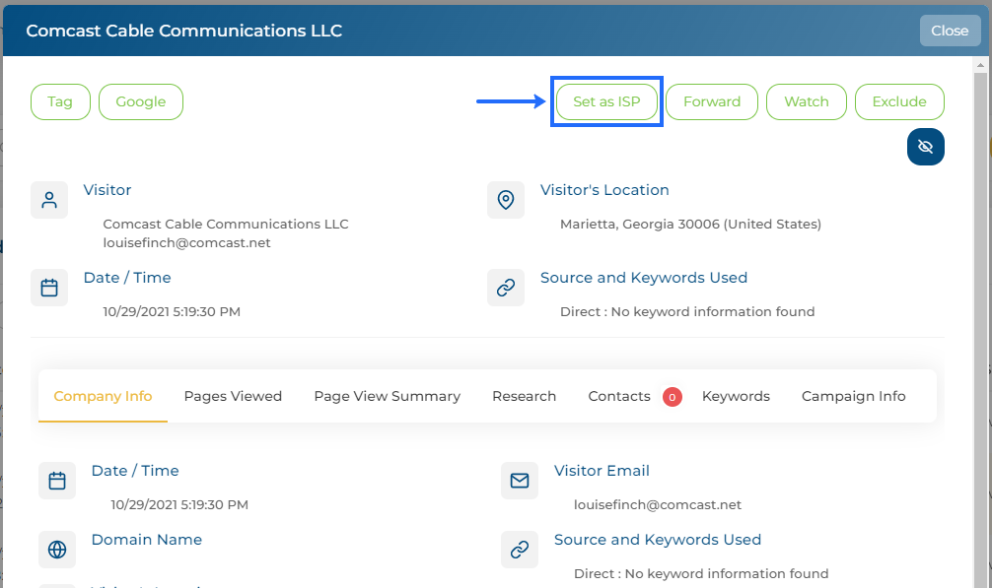Click the 'Date / Time' heading in the upper summary
Image resolution: width=992 pixels, height=588 pixels.
(127, 278)
